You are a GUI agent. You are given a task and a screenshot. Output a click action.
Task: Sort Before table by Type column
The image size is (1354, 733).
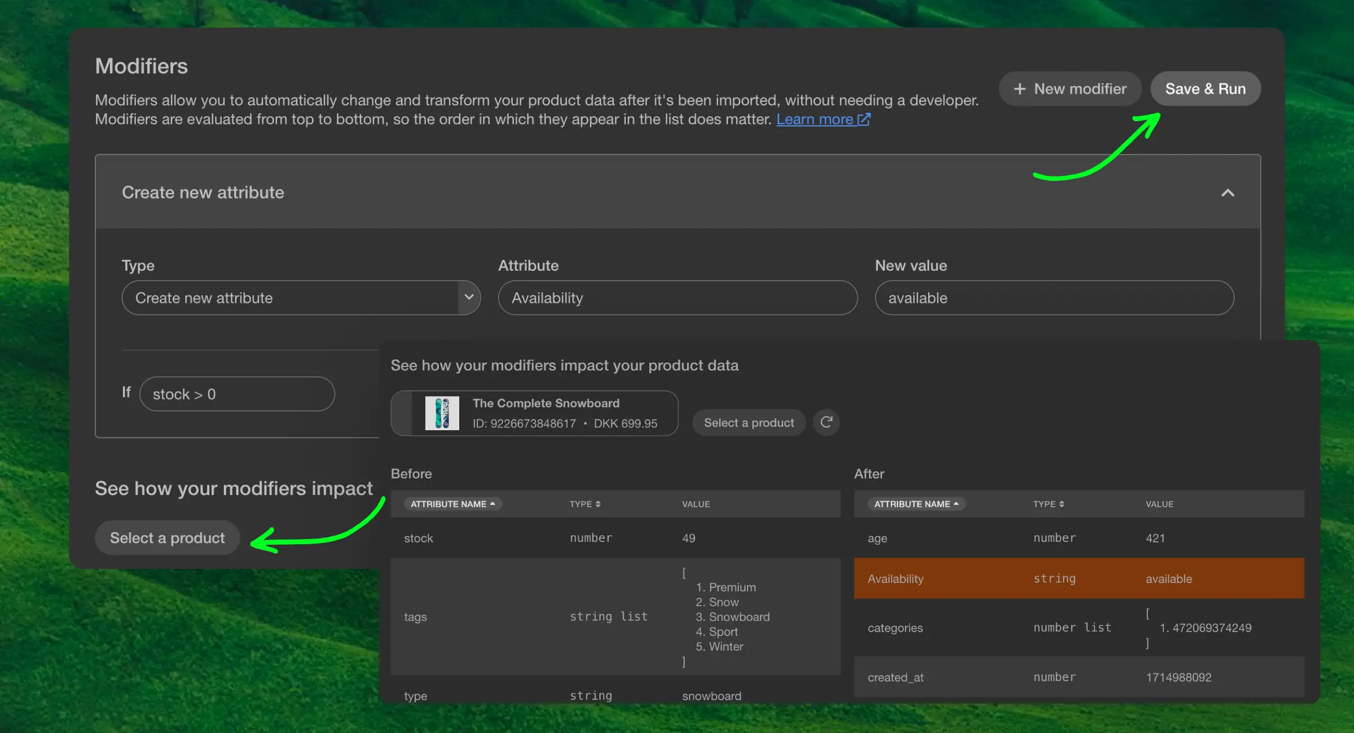(584, 504)
